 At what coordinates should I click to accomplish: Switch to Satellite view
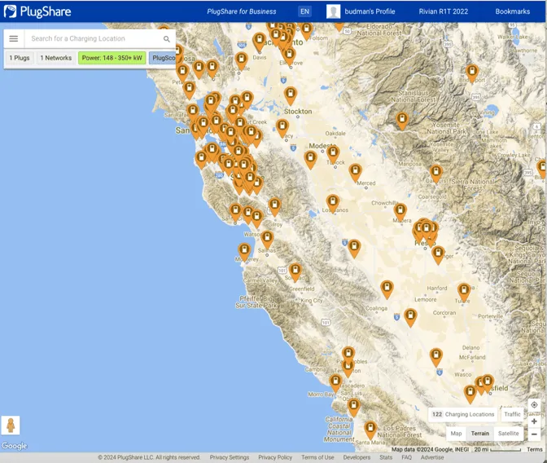click(x=508, y=434)
